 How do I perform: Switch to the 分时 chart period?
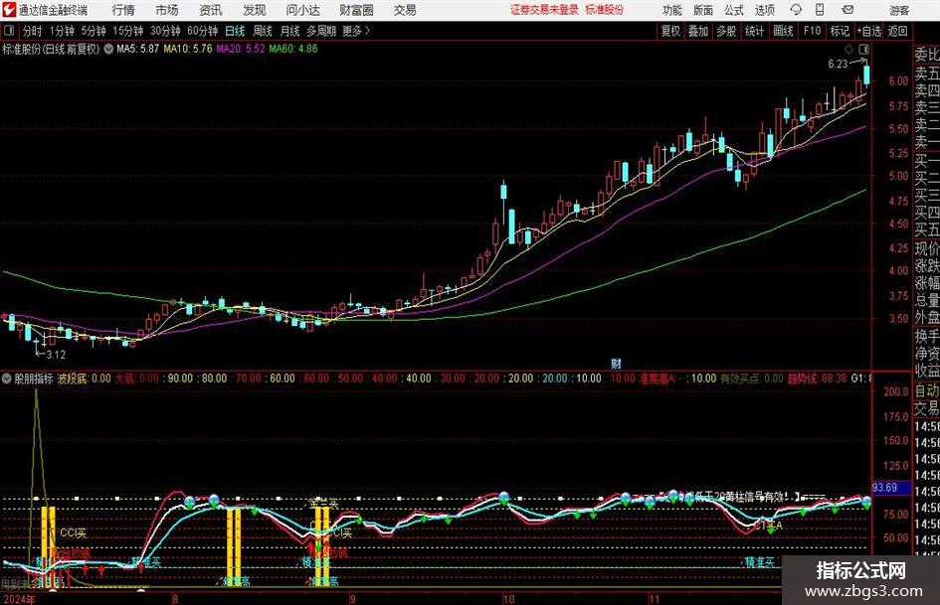click(x=32, y=31)
